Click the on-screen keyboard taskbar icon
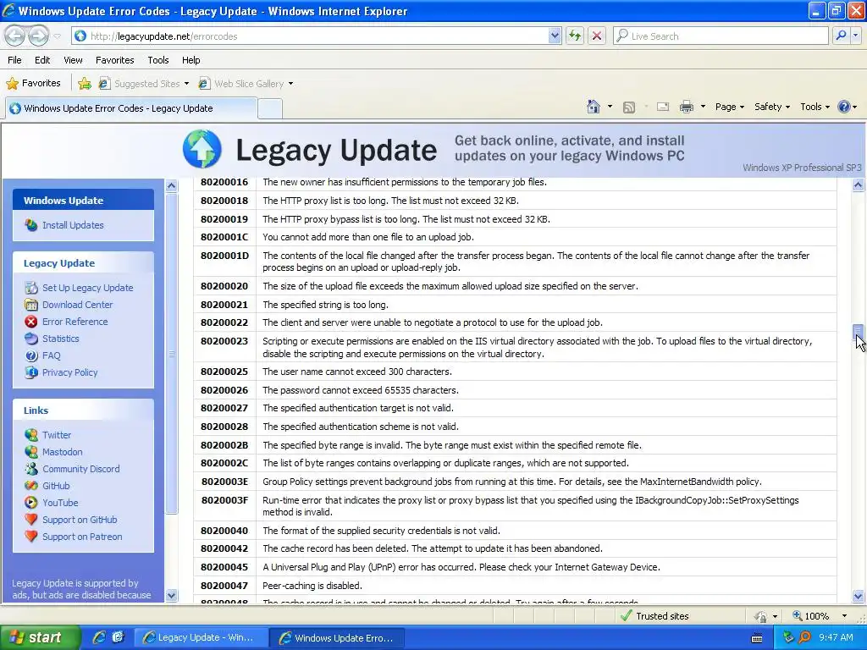Screen dimensions: 867x650 [757, 638]
